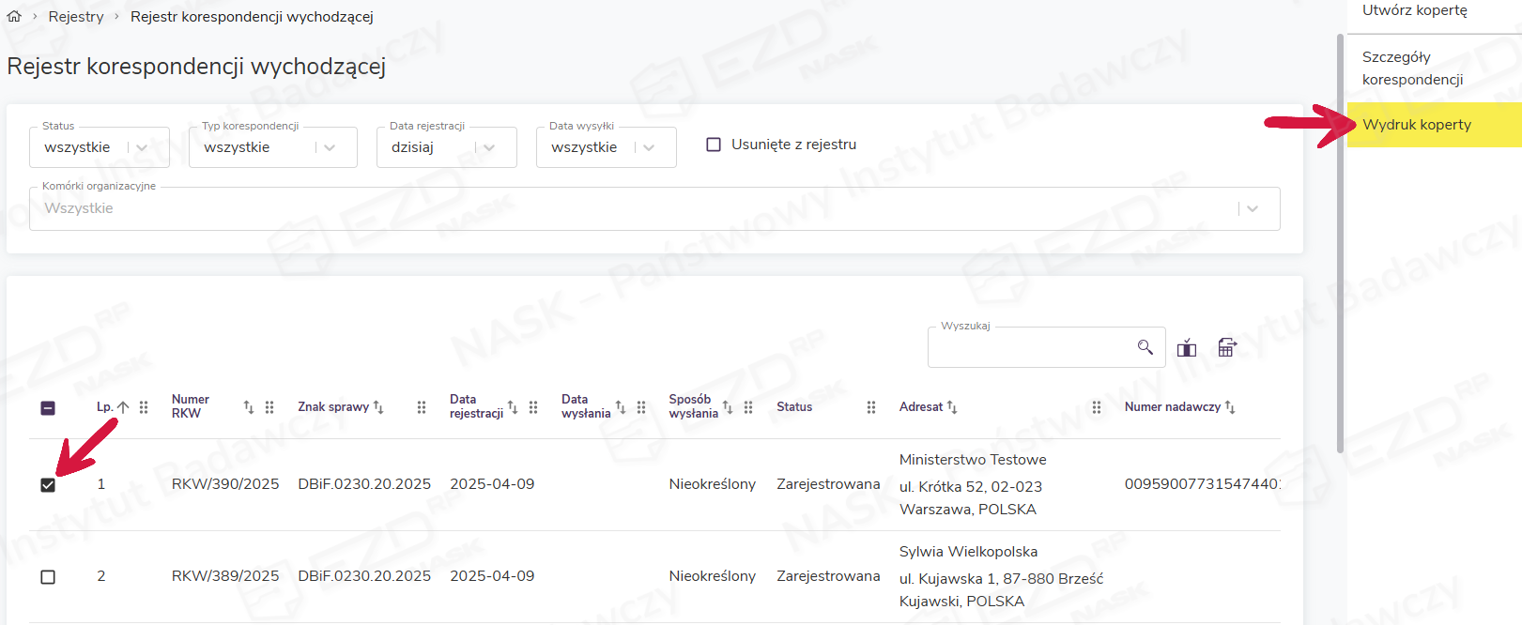Viewport: 1522px width, 625px height.
Task: Sort by Znak sprawy arrows icon
Action: point(378,407)
